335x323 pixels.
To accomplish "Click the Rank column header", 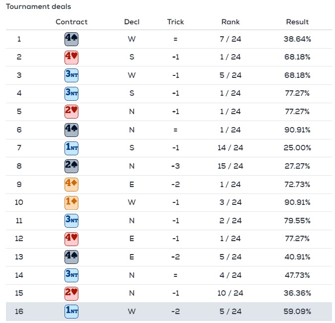I will point(230,22).
